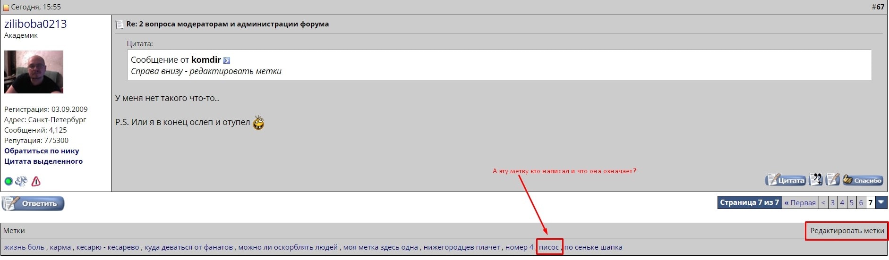
Task: Open tag карма
Action: [60, 247]
